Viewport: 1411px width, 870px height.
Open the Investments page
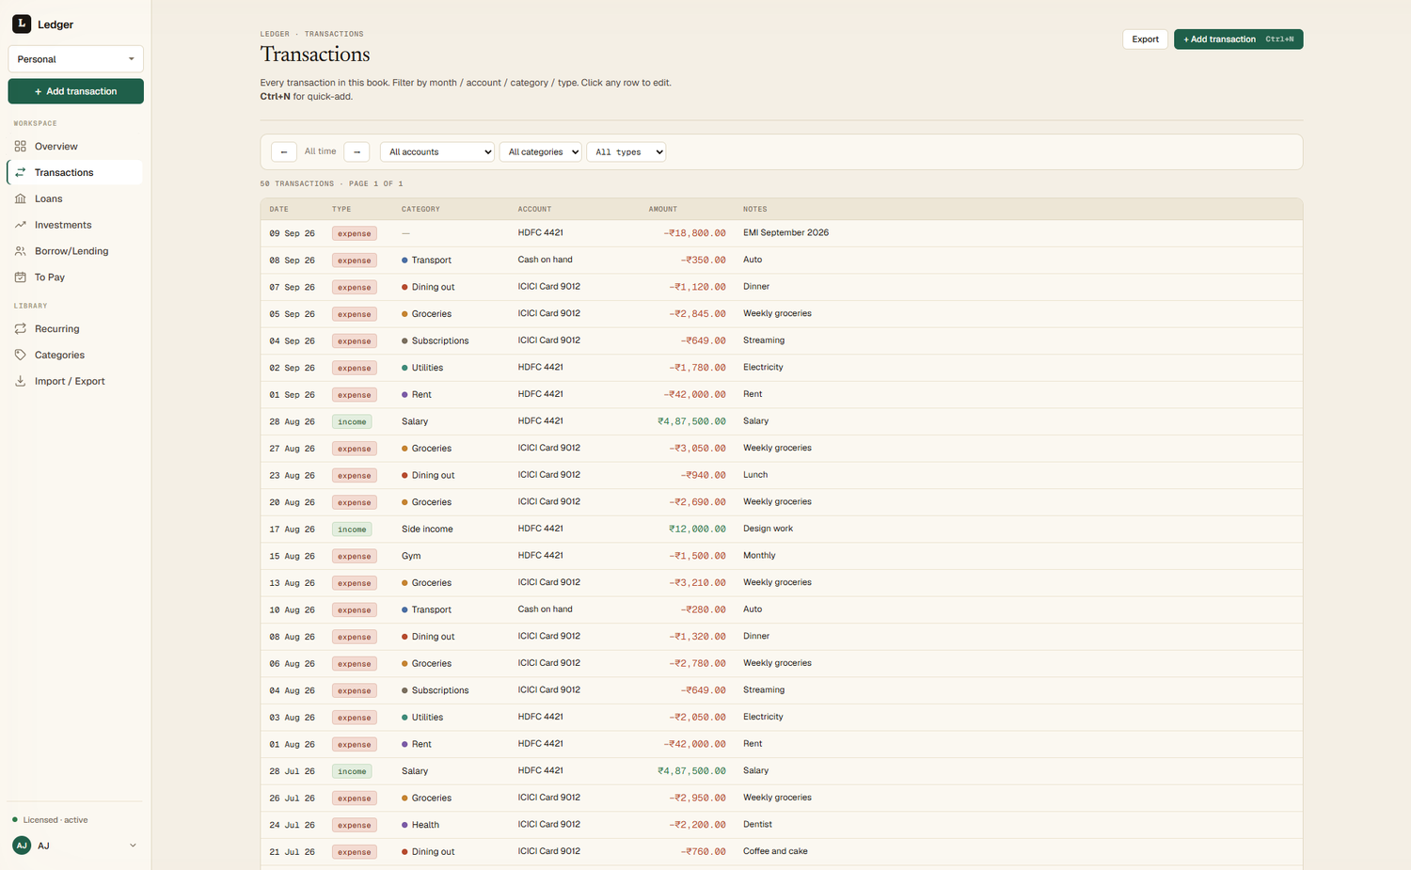(x=75, y=226)
